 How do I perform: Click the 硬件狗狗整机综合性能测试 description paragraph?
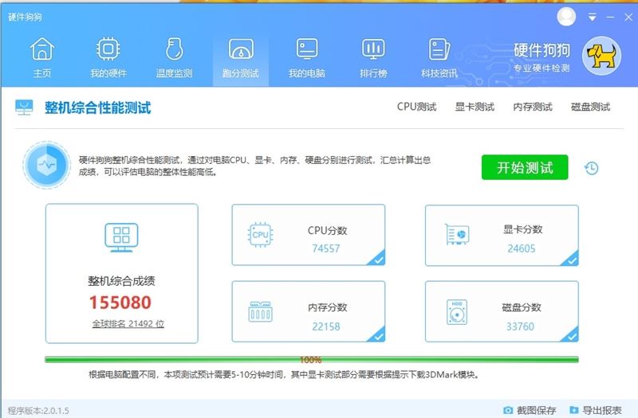click(254, 166)
